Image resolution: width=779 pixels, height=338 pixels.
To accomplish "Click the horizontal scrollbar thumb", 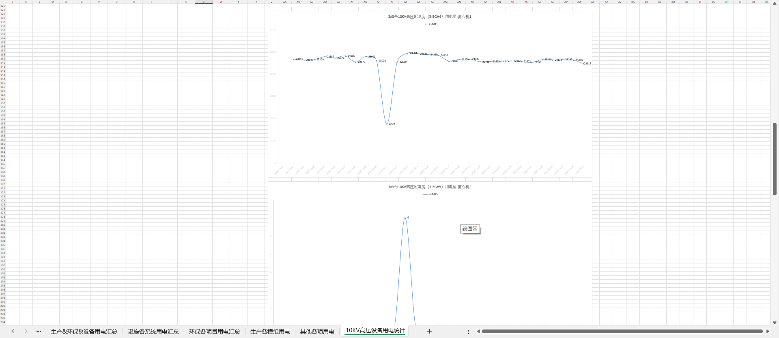I will click(622, 332).
